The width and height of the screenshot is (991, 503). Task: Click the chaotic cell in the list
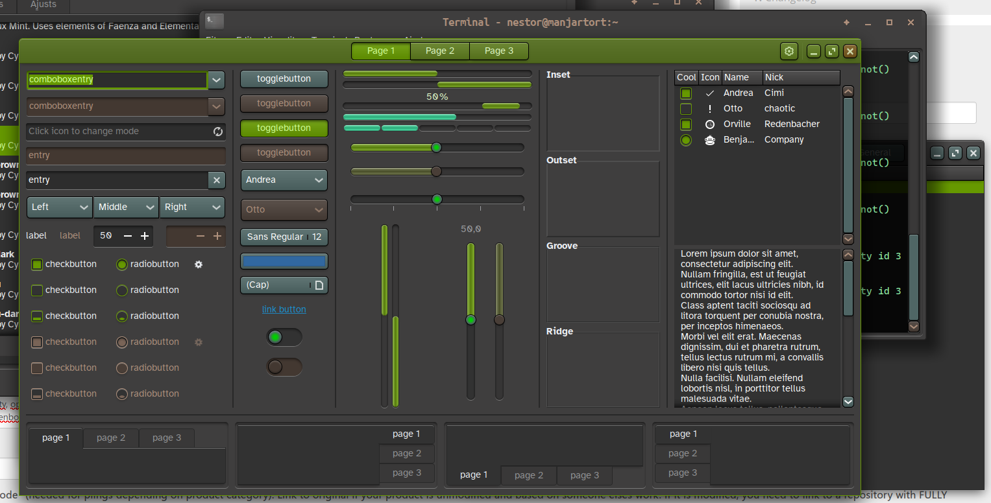[780, 109]
